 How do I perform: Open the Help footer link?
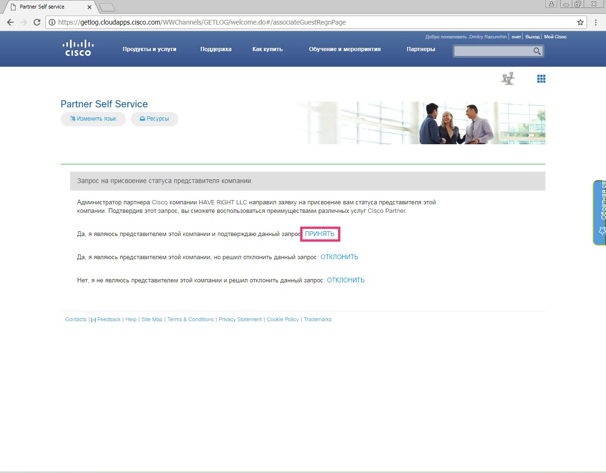131,319
